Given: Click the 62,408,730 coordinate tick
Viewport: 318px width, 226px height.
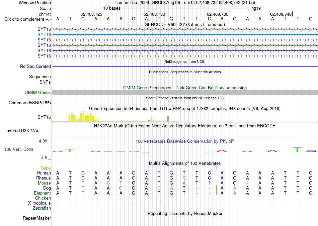Looking at the screenshot, I should (154, 14).
